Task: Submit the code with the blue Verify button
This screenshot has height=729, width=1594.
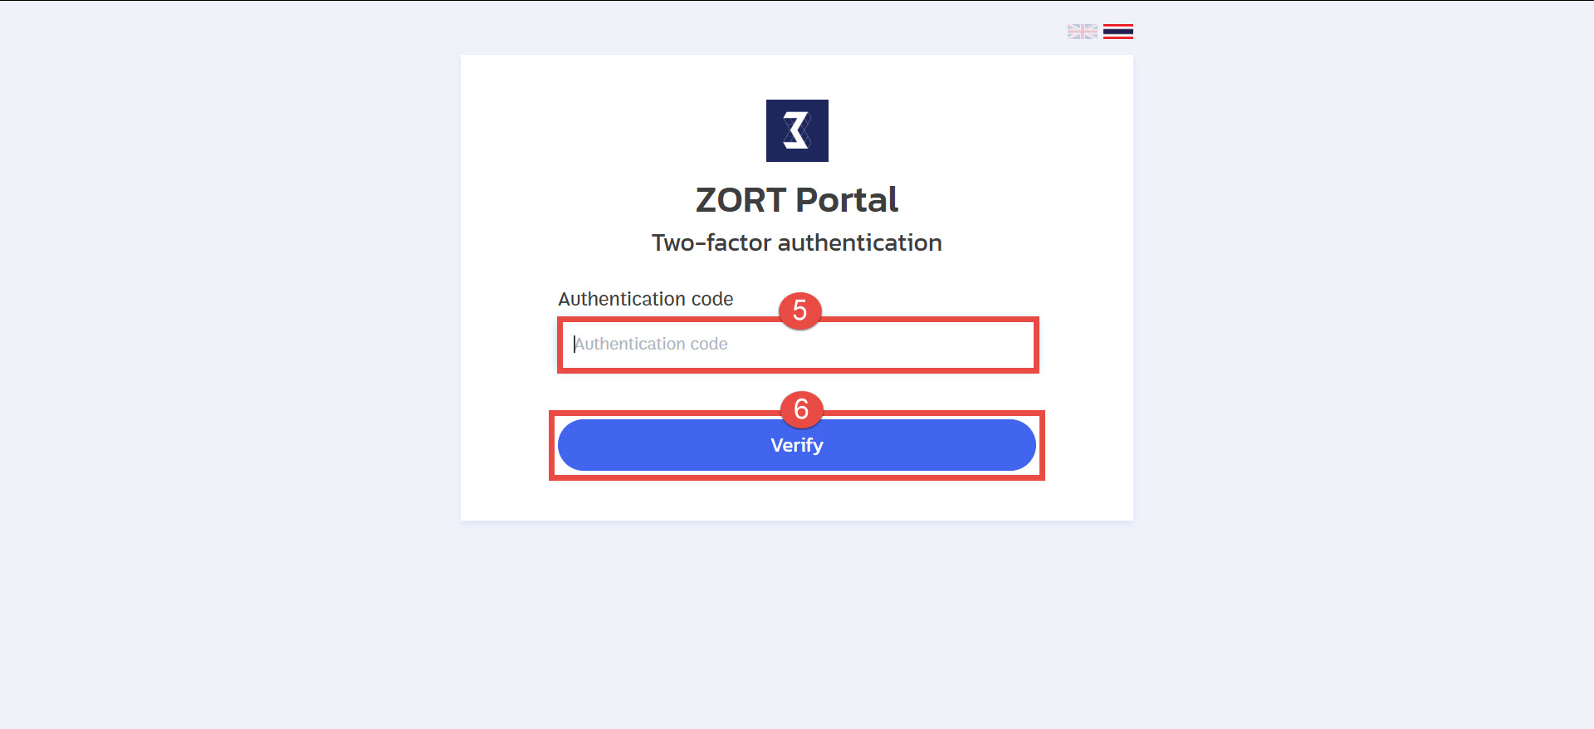Action: (797, 445)
